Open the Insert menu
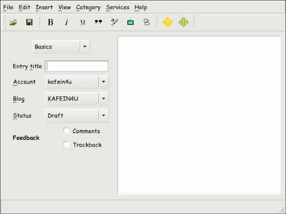286x214 pixels. point(44,7)
